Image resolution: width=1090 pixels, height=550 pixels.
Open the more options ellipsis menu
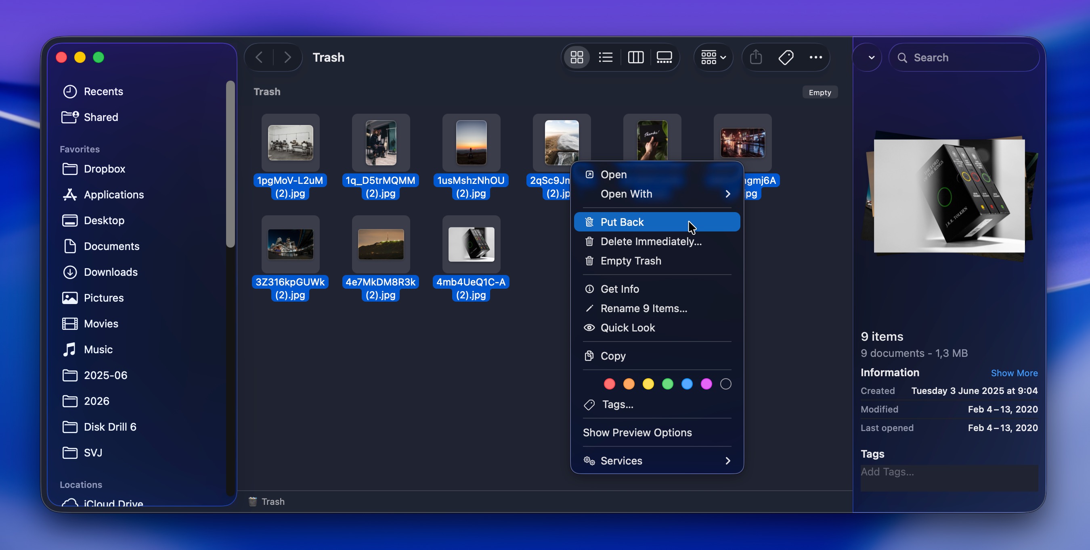(815, 57)
